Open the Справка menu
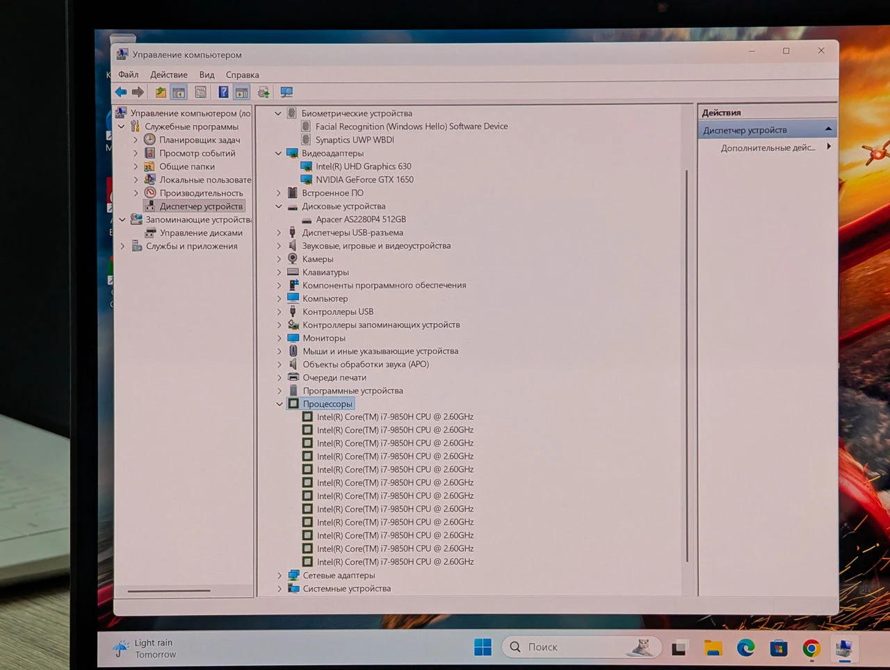The image size is (890, 670). (x=242, y=74)
